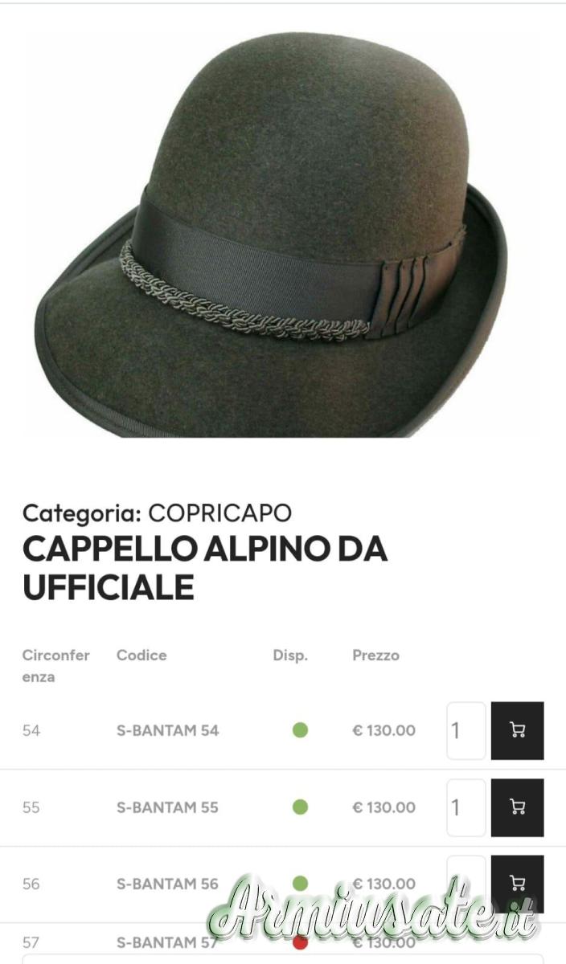Click the CAPPELLO ALPINO DA UFFICIALE title
Image resolution: width=566 pixels, height=964 pixels.
[205, 567]
